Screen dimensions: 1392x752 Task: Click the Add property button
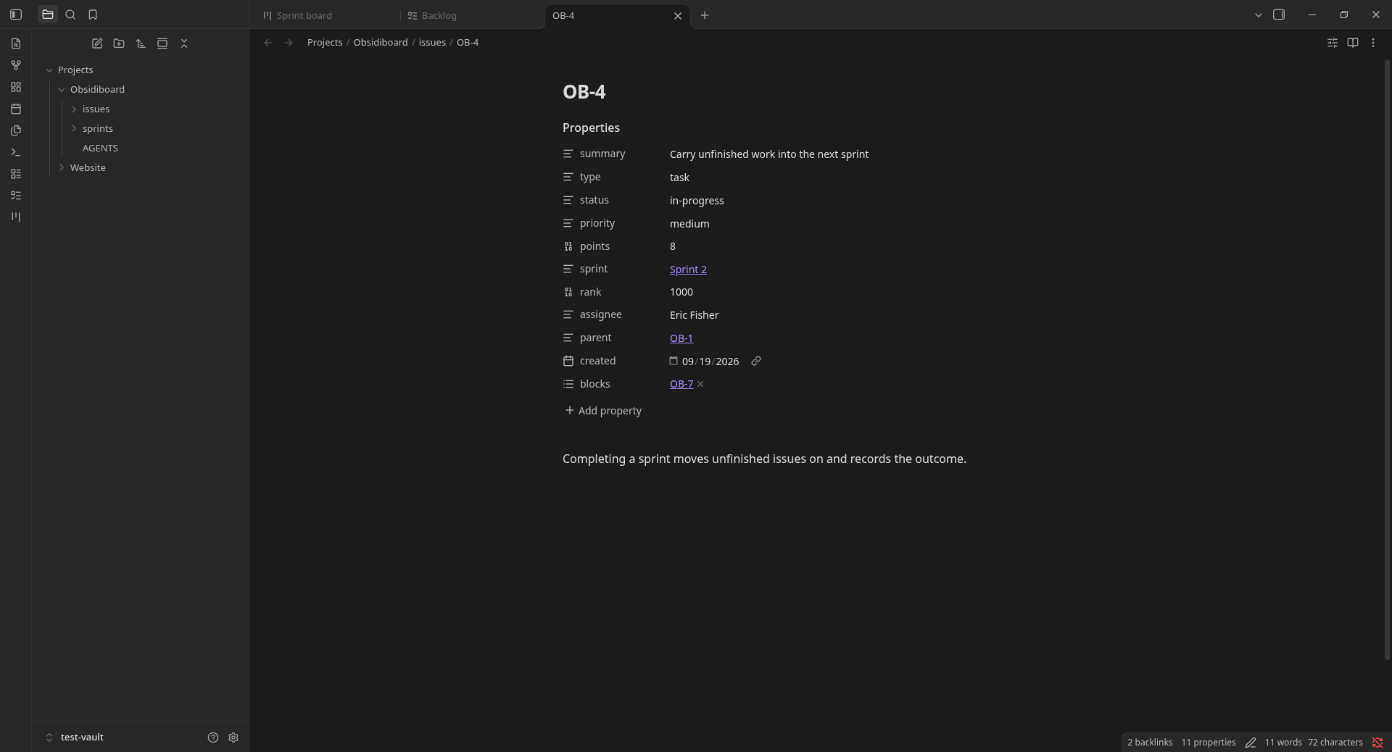pos(603,411)
